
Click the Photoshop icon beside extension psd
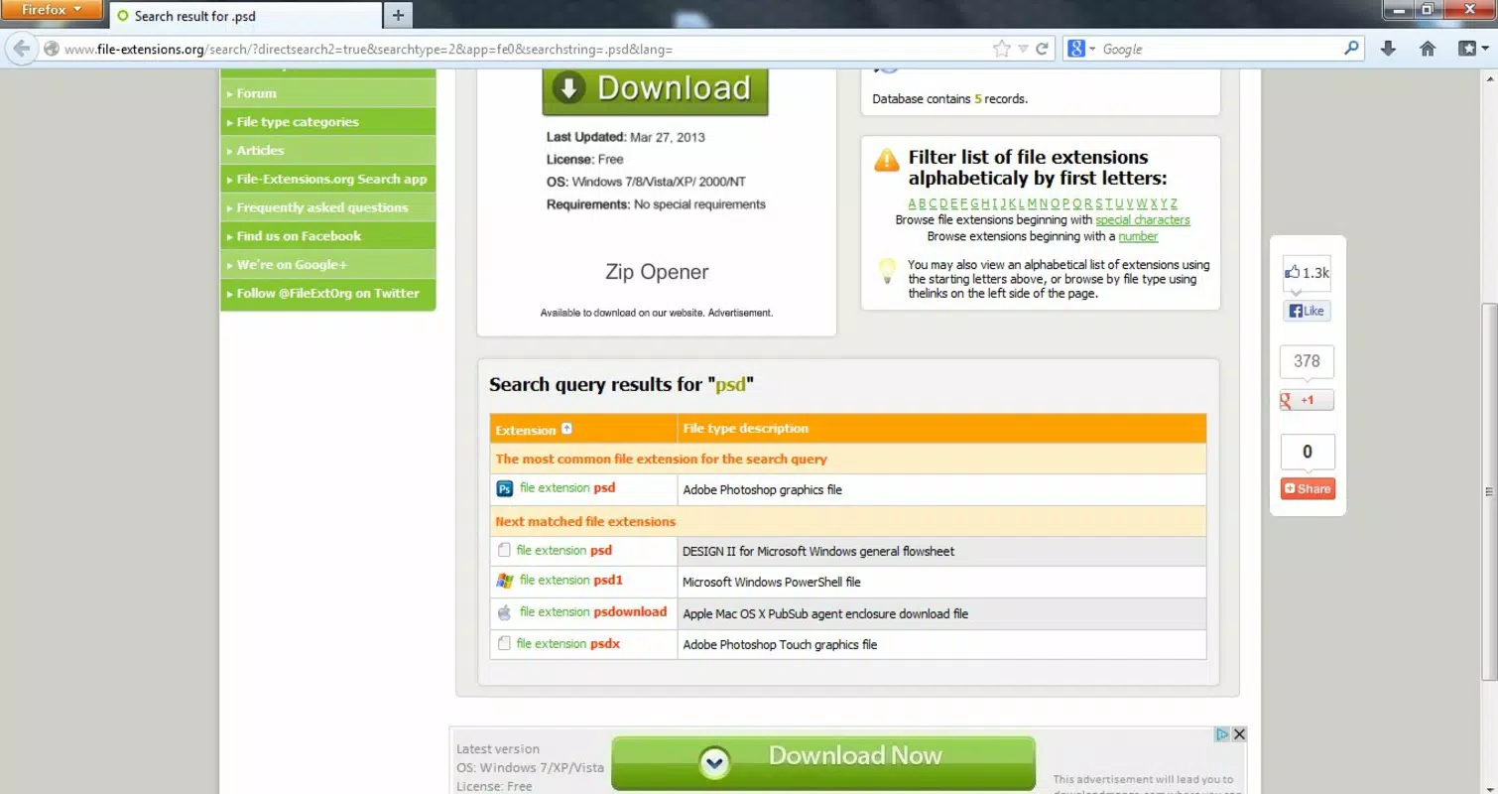504,488
